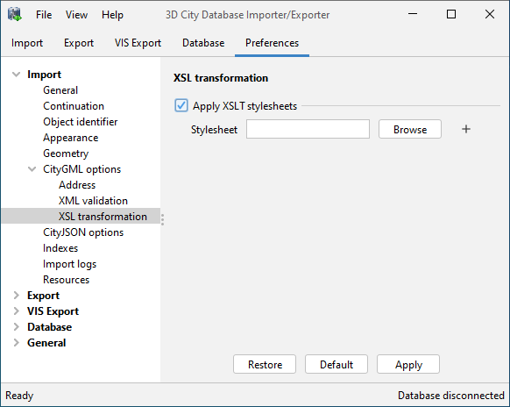Select General under Import in tree
Viewport: 510px width, 407px height.
point(60,90)
